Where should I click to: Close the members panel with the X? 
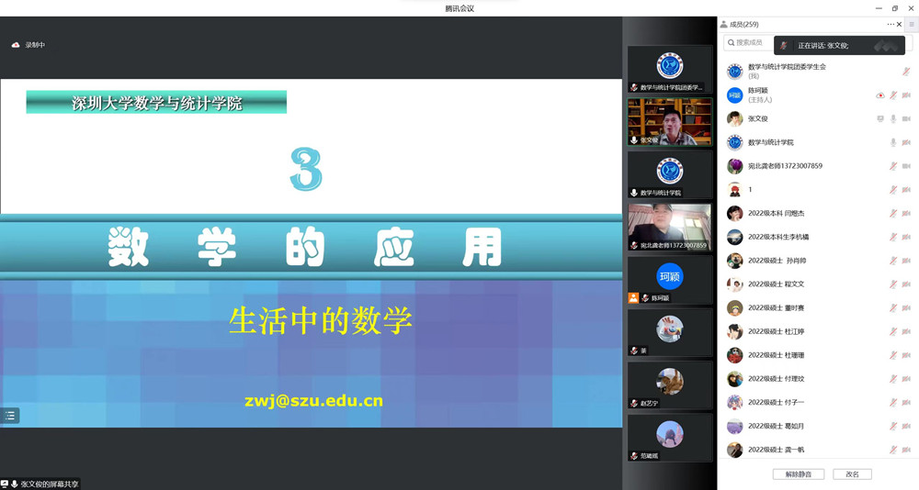(x=899, y=24)
